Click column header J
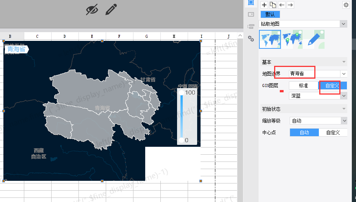This screenshot has width=356, height=202. (x=228, y=36)
